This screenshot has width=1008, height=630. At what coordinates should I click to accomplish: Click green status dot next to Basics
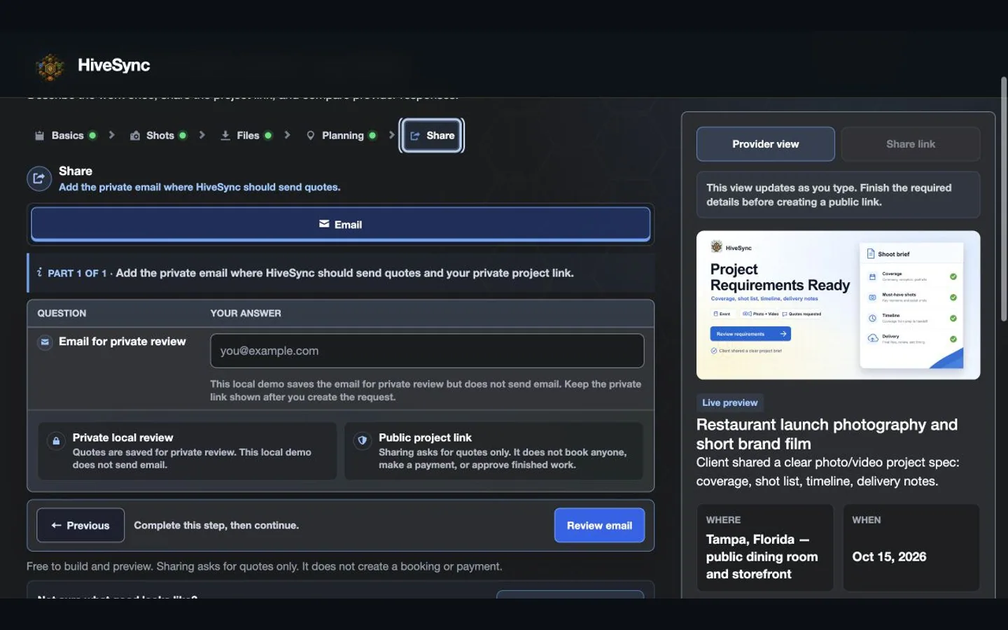pyautogui.click(x=92, y=135)
